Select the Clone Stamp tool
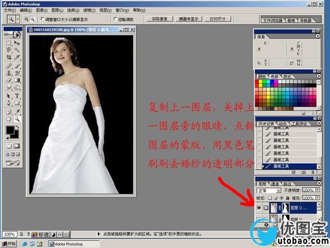This screenshot has width=330, height=248. (9, 73)
